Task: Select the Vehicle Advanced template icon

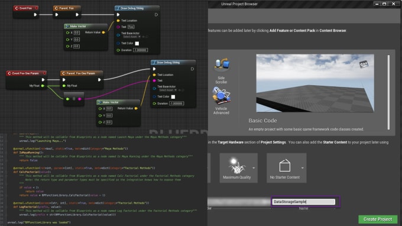Action: tap(221, 95)
